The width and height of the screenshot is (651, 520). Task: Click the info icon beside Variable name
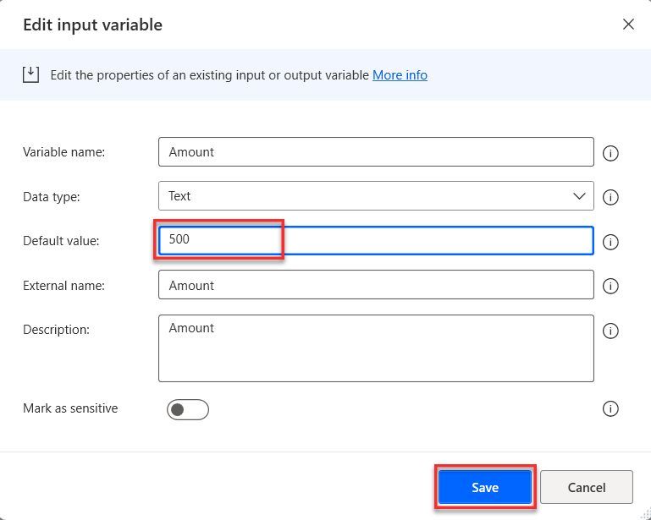(610, 153)
